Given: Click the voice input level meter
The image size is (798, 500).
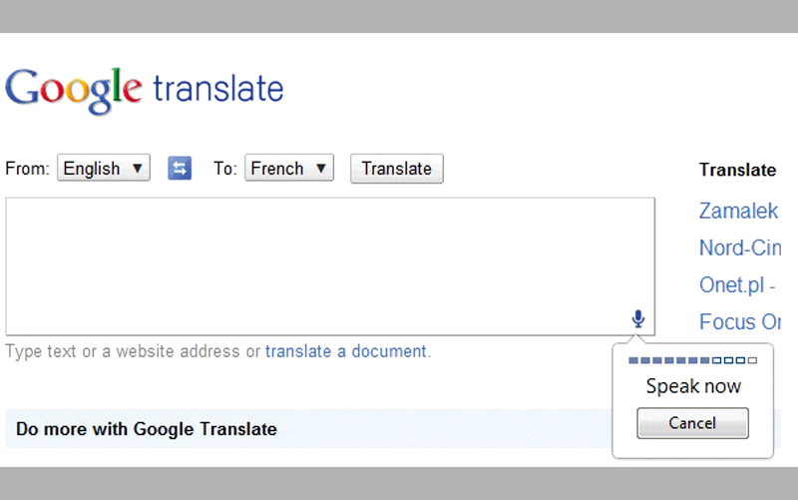Looking at the screenshot, I should (692, 360).
